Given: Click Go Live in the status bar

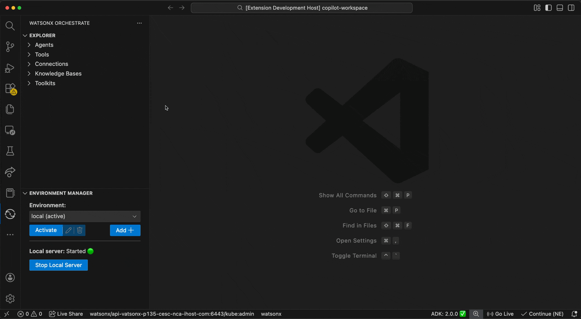Looking at the screenshot, I should point(500,314).
